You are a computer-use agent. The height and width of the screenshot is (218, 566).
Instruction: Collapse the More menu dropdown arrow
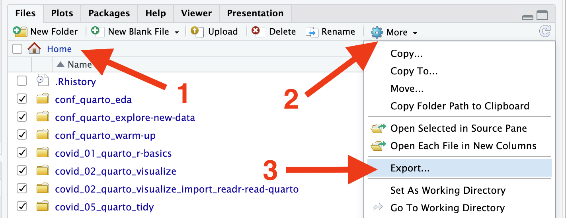pyautogui.click(x=415, y=33)
